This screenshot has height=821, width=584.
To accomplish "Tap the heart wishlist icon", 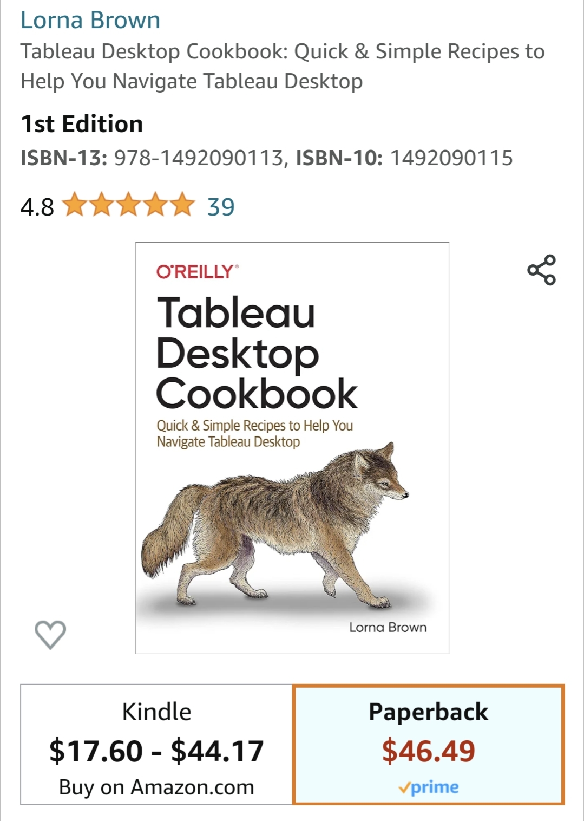I will click(50, 634).
